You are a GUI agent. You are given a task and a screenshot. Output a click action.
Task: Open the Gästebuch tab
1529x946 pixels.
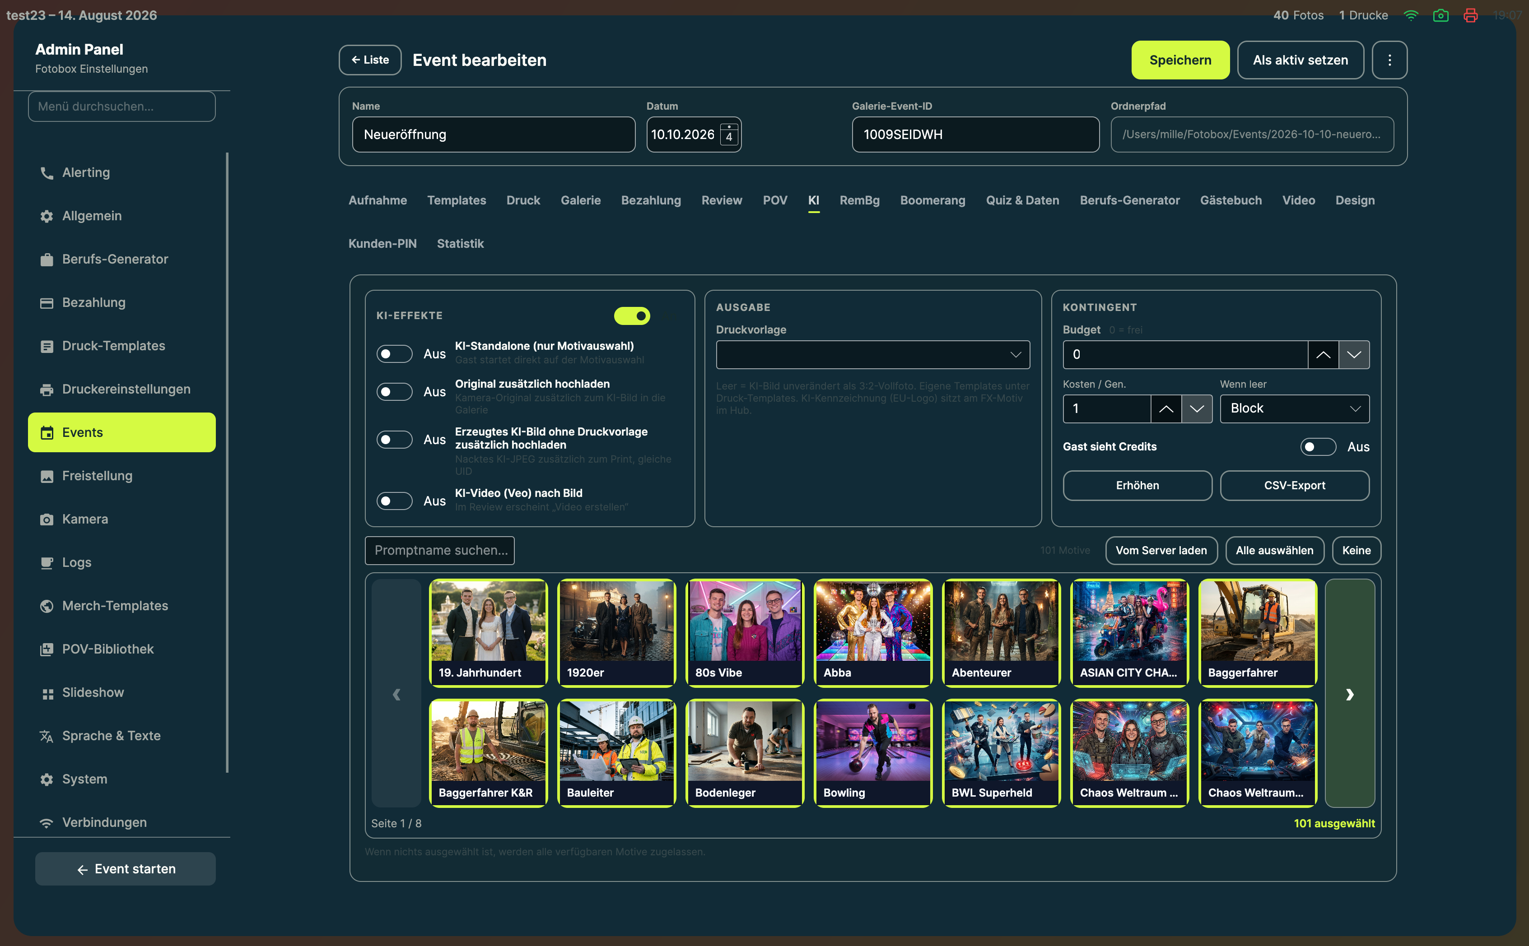click(1231, 200)
